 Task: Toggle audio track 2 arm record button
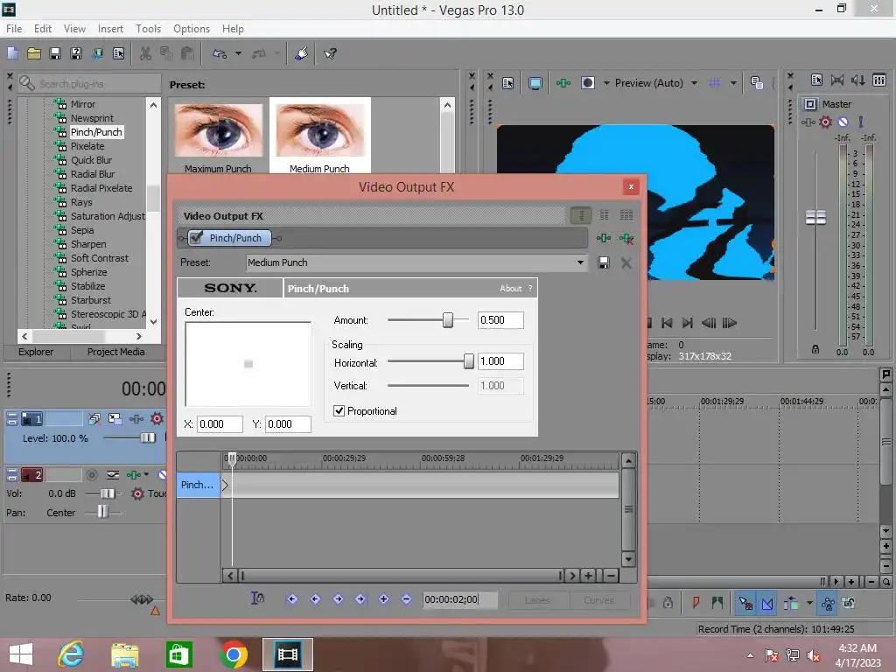[x=91, y=475]
